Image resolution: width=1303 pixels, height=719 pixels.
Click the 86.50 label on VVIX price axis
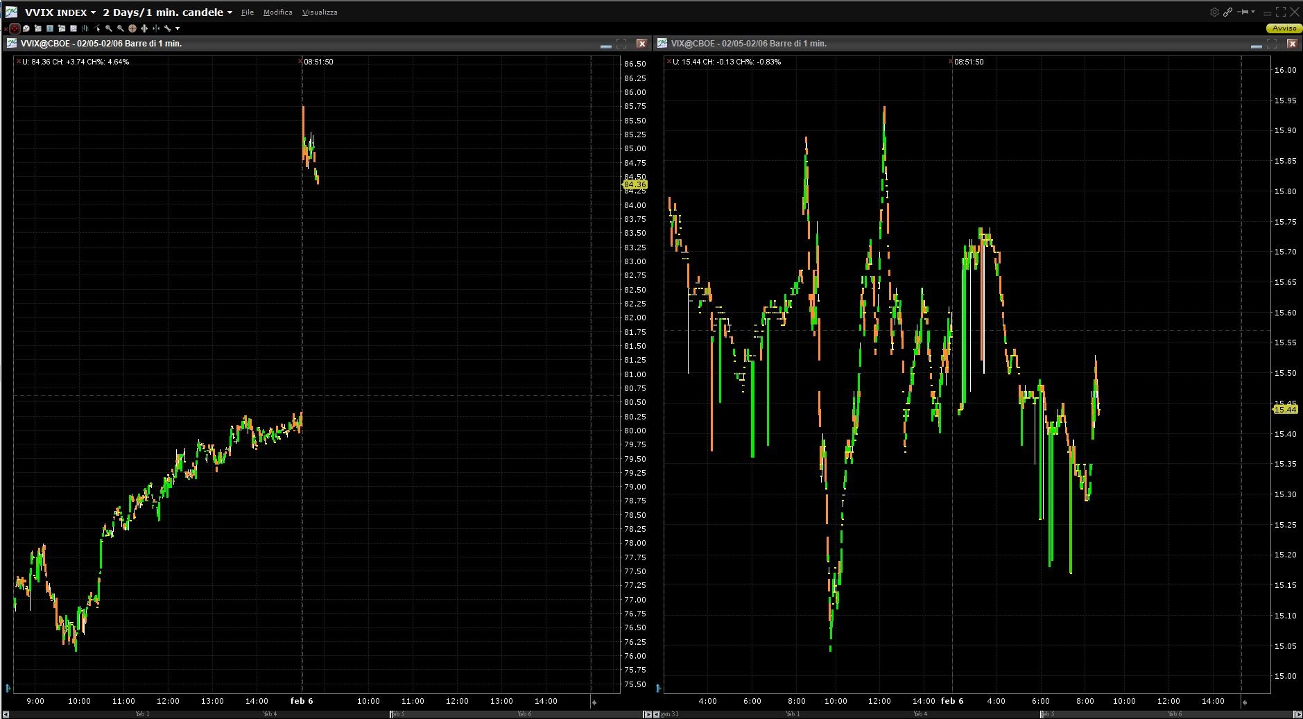635,64
